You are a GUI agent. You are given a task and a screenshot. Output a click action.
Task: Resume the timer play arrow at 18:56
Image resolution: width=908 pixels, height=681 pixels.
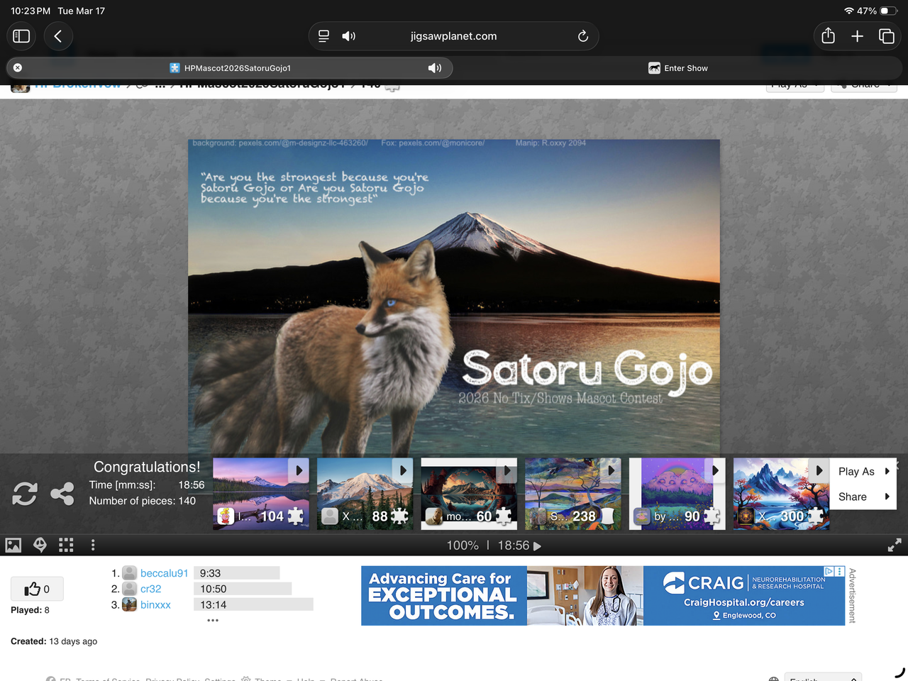[x=537, y=546]
